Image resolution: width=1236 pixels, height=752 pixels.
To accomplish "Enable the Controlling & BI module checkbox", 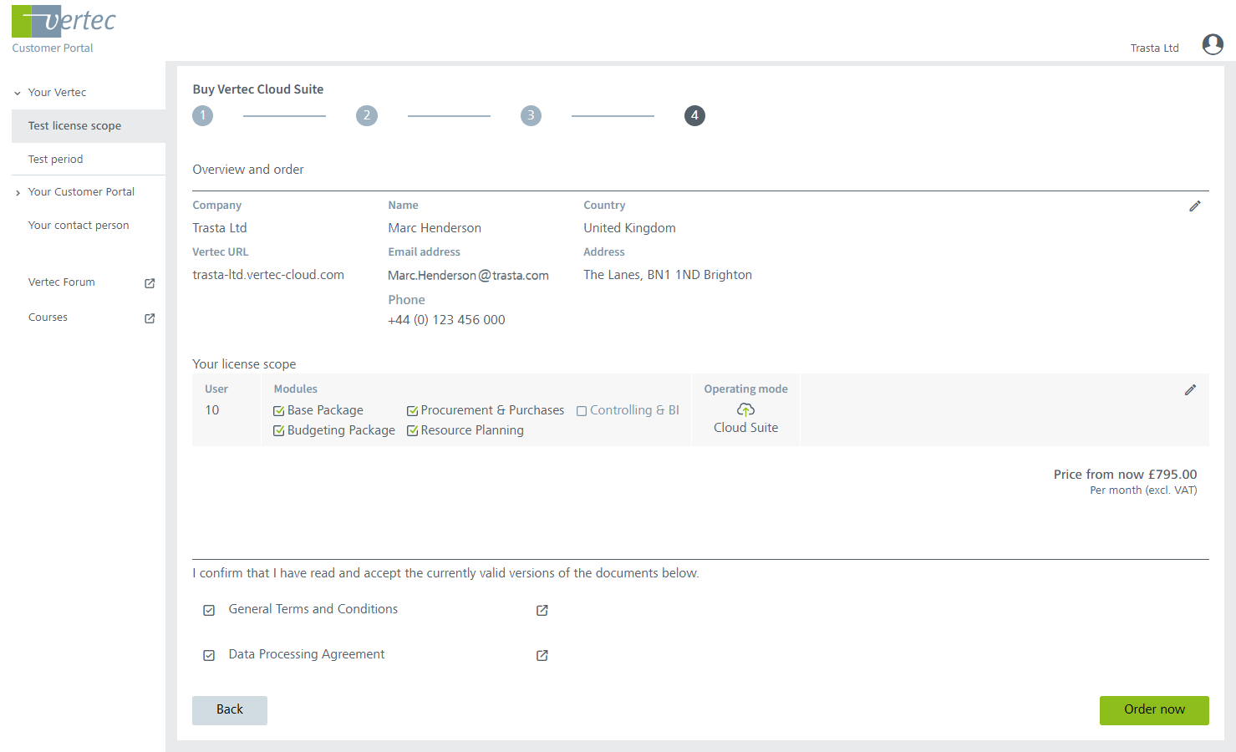I will point(582,411).
